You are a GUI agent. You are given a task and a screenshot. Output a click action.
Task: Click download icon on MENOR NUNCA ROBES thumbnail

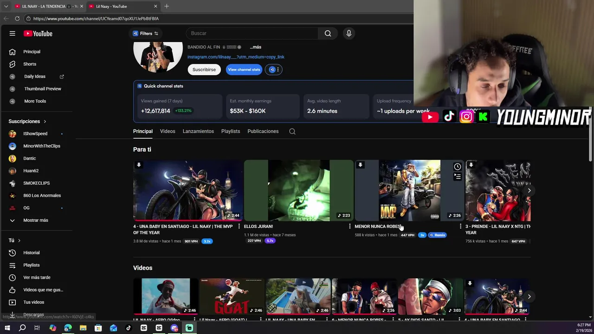[360, 165]
